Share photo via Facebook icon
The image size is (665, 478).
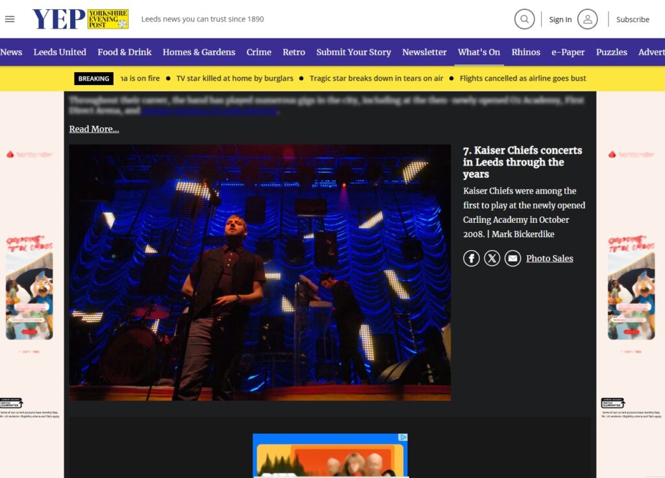coord(471,258)
